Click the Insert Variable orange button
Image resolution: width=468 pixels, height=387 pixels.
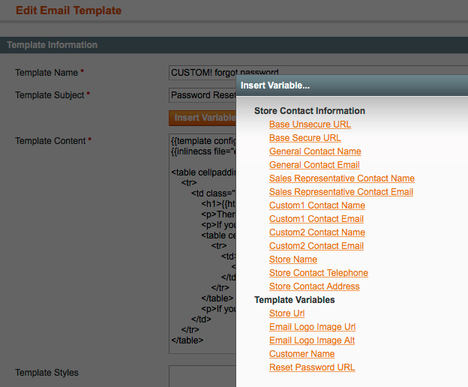202,118
